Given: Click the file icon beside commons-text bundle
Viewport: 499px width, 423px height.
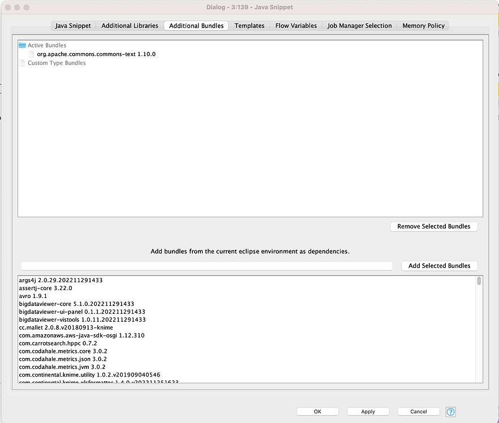Looking at the screenshot, I should (32, 54).
